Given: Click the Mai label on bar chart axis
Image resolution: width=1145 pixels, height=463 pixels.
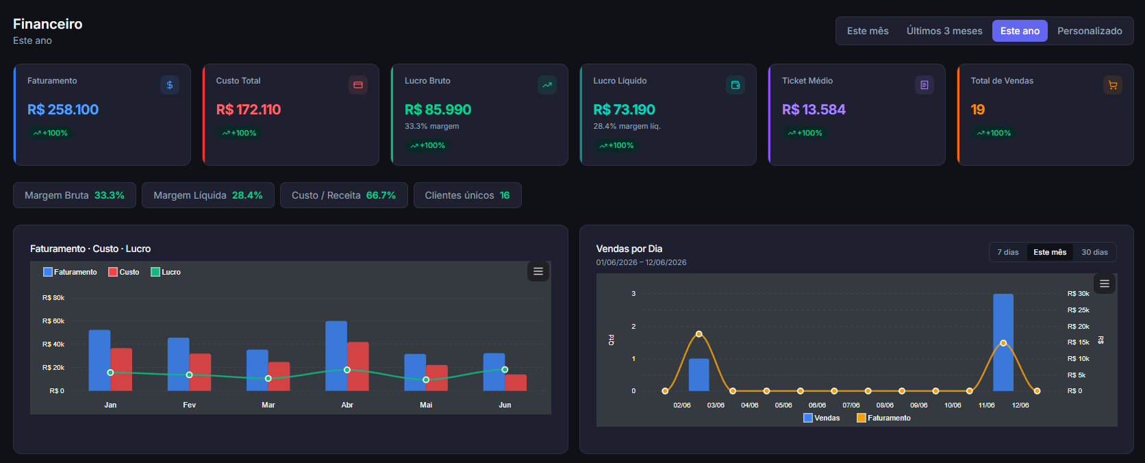Looking at the screenshot, I should click(x=426, y=405).
